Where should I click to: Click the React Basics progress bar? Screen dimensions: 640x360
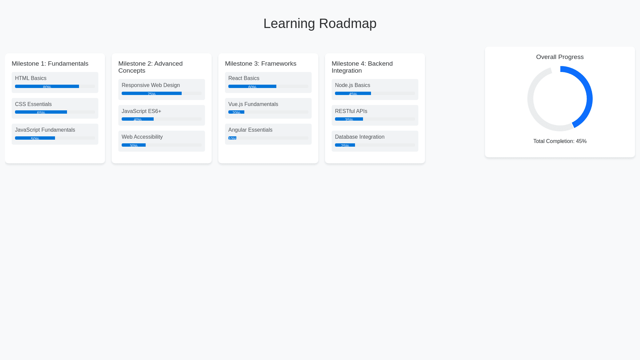point(268,86)
